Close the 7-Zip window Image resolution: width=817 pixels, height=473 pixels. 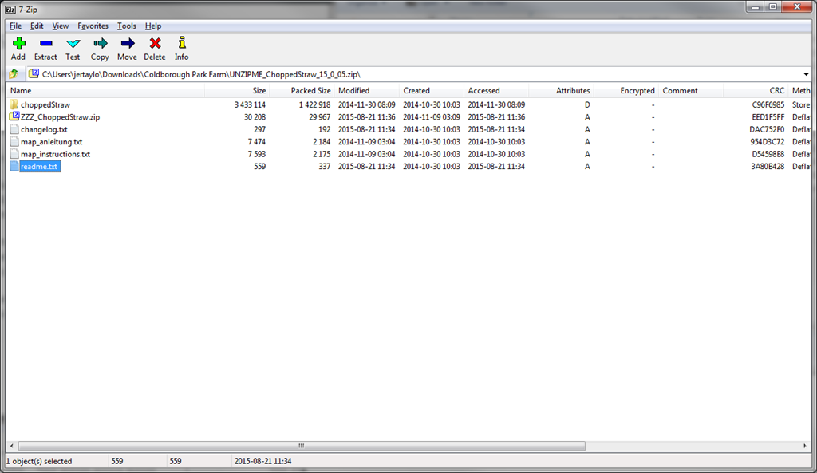pyautogui.click(x=797, y=6)
